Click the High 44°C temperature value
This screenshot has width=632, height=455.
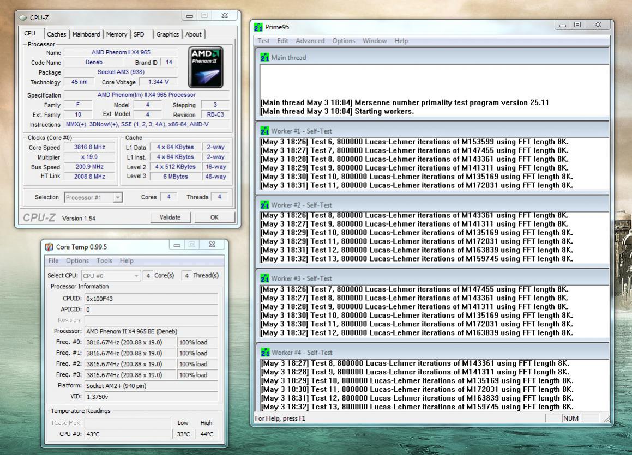207,434
